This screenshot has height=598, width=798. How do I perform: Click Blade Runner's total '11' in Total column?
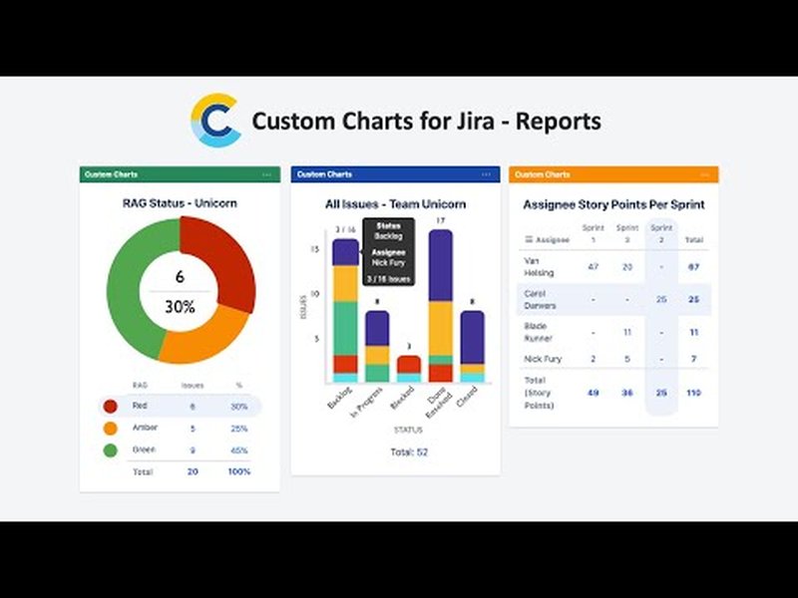(693, 333)
